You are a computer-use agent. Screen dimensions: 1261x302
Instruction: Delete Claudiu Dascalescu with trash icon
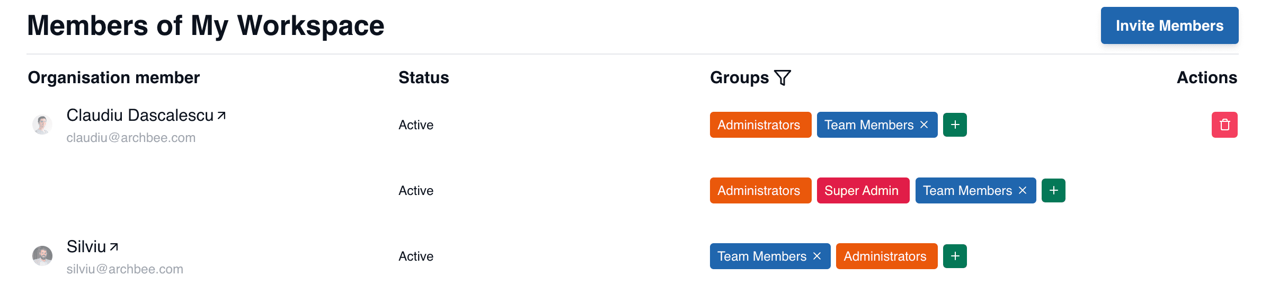tap(1224, 125)
